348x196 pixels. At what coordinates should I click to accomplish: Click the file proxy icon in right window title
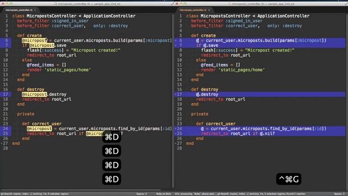(229, 4)
